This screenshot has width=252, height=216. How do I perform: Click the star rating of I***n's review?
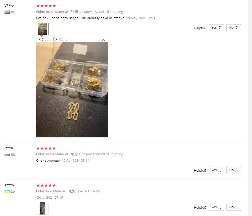pyautogui.click(x=46, y=148)
